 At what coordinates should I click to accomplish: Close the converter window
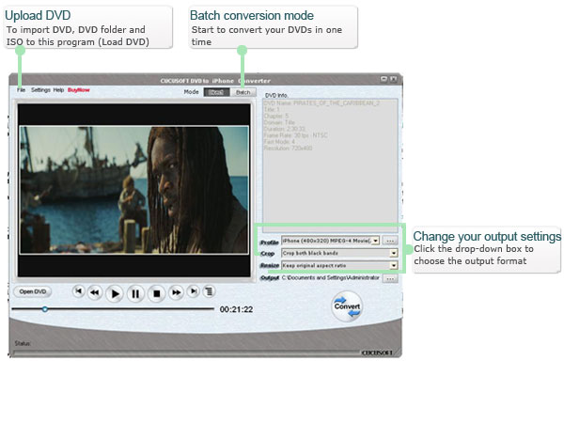(x=394, y=79)
